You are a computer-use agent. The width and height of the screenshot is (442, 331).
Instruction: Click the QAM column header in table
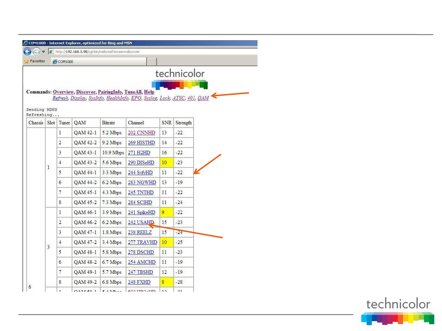[x=86, y=123]
